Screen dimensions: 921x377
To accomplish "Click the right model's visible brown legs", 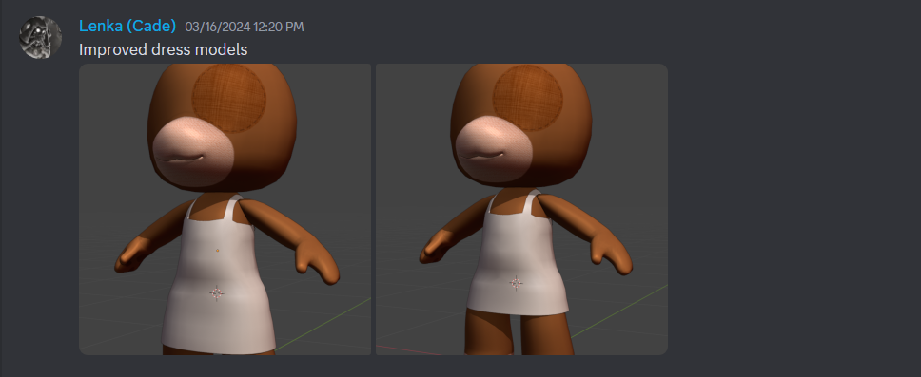I will (x=519, y=333).
